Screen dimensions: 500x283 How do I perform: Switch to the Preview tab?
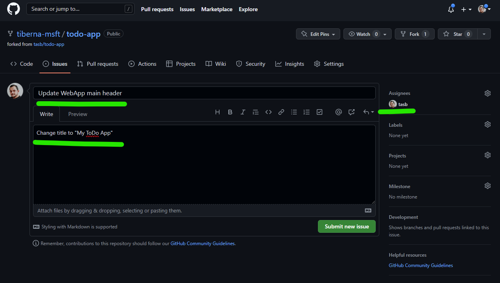[78, 114]
